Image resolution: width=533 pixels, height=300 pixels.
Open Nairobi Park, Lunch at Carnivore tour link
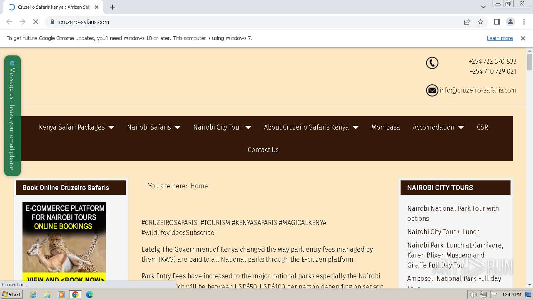[455, 255]
